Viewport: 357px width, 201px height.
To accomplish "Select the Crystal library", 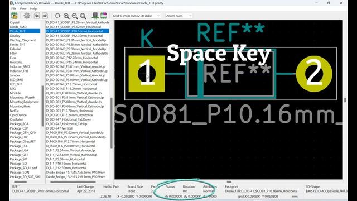I will coord(15,22).
